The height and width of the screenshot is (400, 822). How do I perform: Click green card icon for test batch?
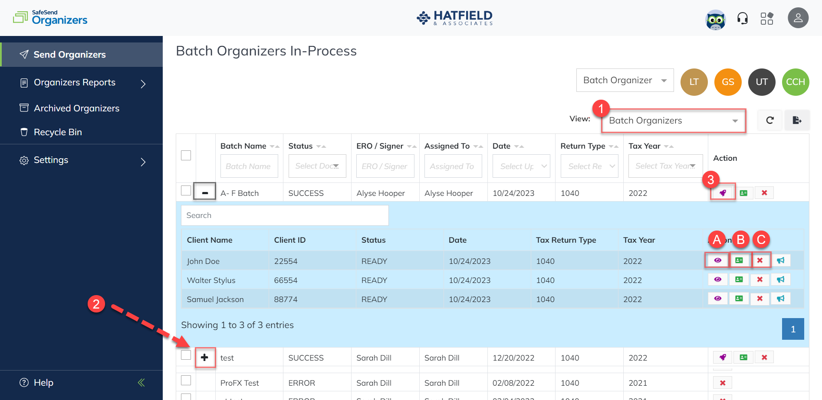coord(743,358)
